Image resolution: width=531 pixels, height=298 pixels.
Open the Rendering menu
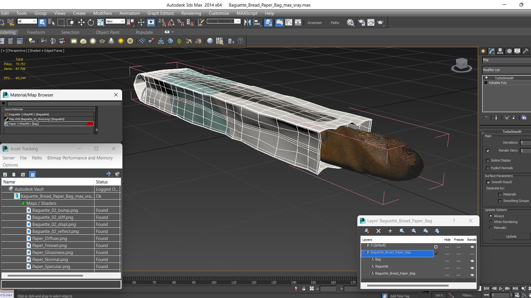[x=191, y=13]
